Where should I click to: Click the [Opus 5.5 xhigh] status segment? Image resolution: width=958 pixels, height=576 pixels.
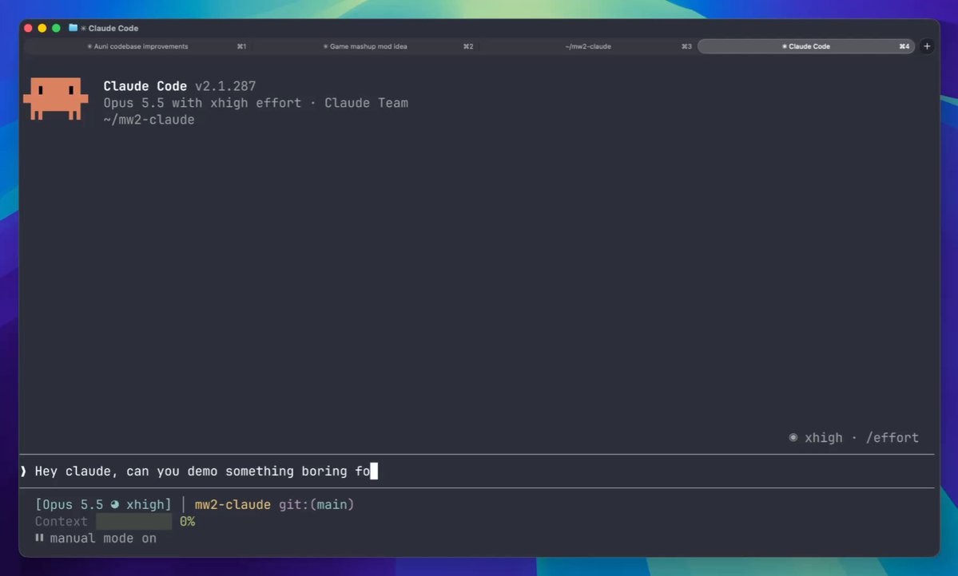tap(103, 505)
